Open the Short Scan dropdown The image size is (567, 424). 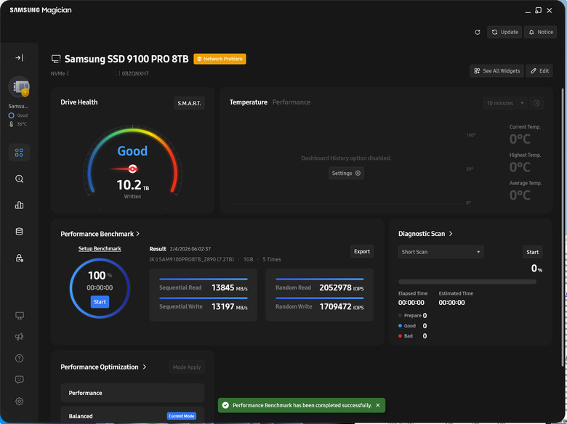441,252
